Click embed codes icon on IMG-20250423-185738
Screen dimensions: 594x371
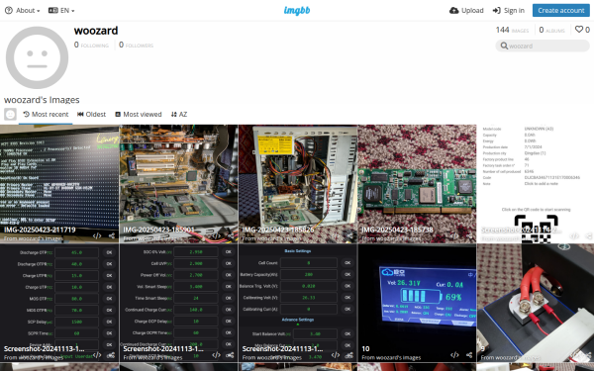click(x=454, y=235)
